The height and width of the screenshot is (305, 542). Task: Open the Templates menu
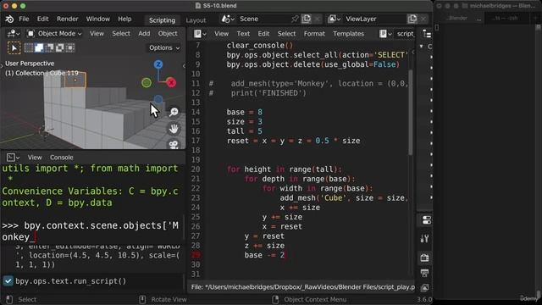point(348,34)
